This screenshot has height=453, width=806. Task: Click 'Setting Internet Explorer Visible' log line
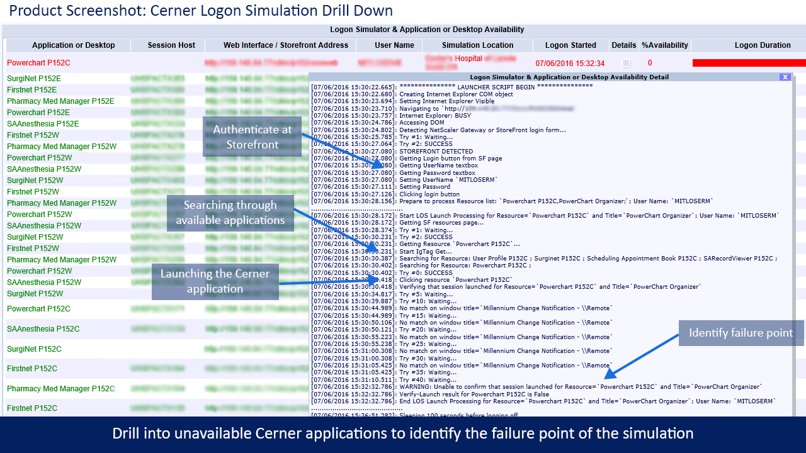pos(402,101)
